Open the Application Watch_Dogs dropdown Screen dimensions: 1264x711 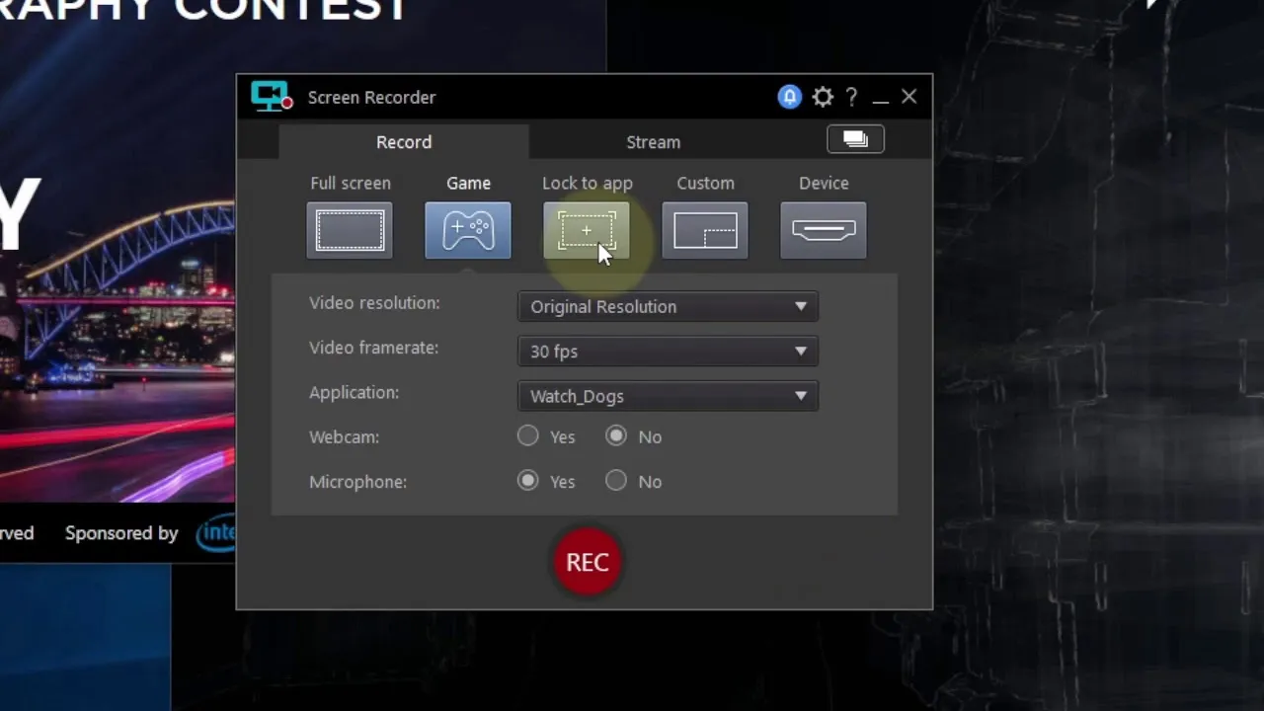[x=668, y=396]
